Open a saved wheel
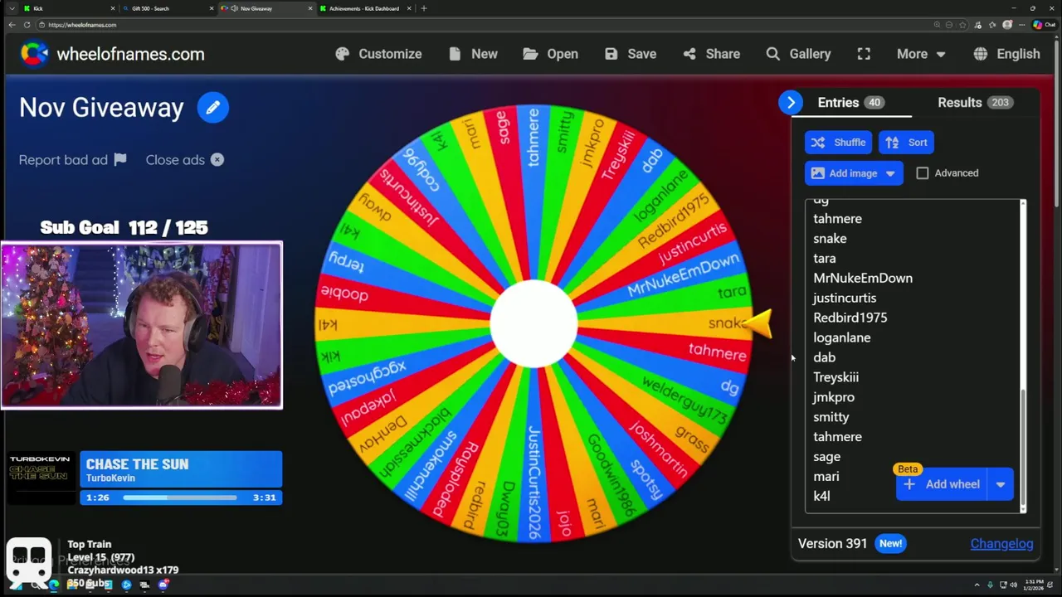1062x597 pixels. (550, 54)
